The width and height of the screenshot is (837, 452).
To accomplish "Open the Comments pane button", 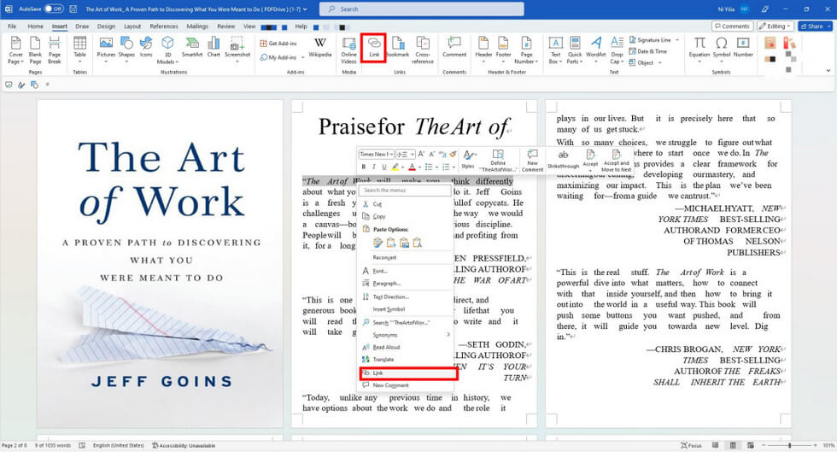I will (x=733, y=26).
